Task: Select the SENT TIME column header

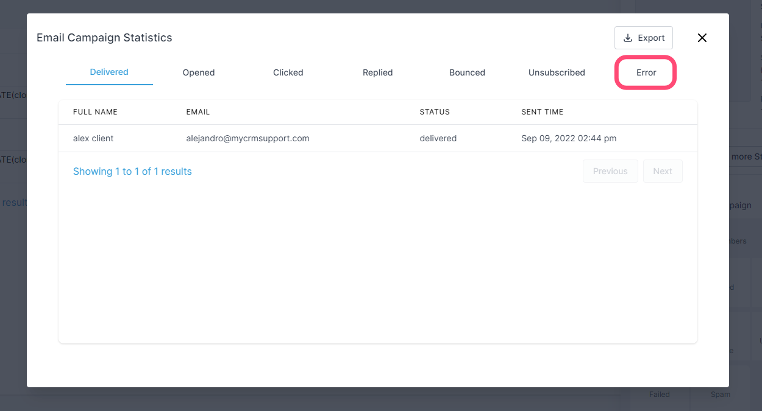Action: pyautogui.click(x=543, y=112)
